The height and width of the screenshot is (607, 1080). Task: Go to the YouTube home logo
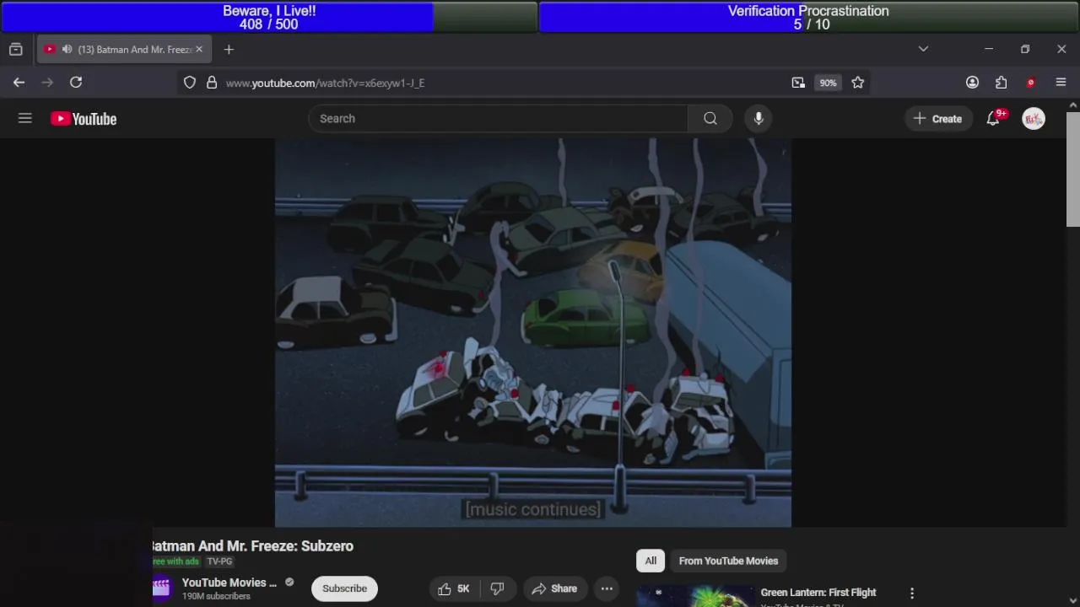pyautogui.click(x=84, y=119)
